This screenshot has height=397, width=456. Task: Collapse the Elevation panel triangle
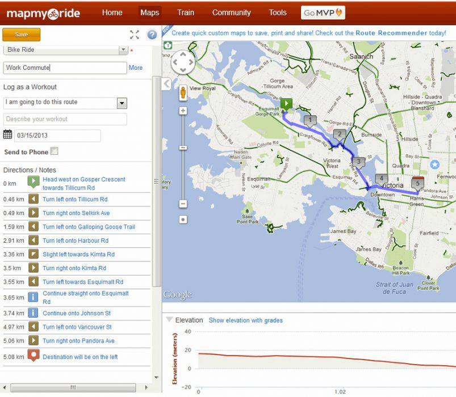pyautogui.click(x=169, y=320)
